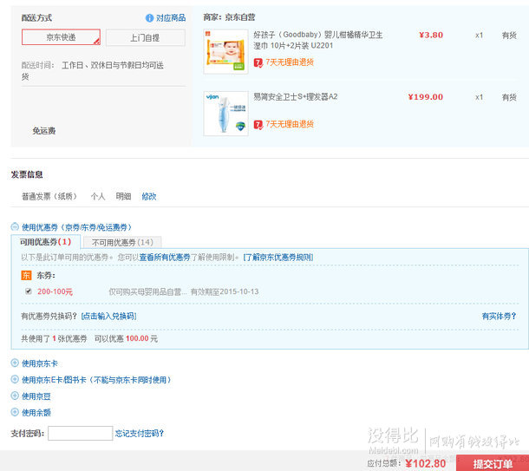Image resolution: width=529 pixels, height=471 pixels.
Task: Click the ¥102.80 total amount
Action: click(426, 463)
